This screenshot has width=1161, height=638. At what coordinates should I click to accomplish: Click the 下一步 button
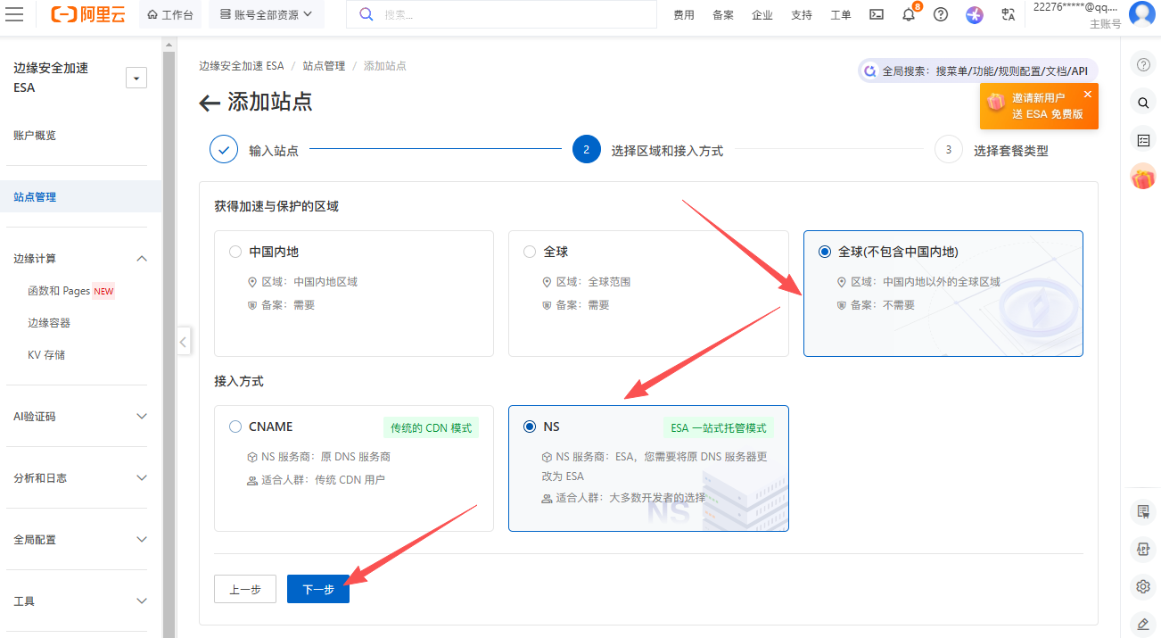(x=318, y=589)
